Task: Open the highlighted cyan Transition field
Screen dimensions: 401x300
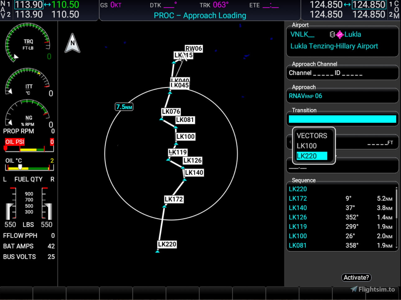Action: pos(342,119)
